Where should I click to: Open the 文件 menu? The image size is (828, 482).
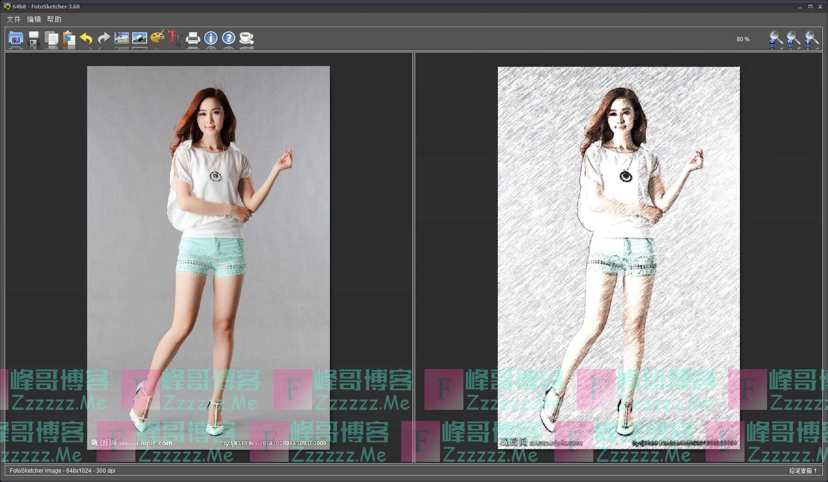point(14,19)
